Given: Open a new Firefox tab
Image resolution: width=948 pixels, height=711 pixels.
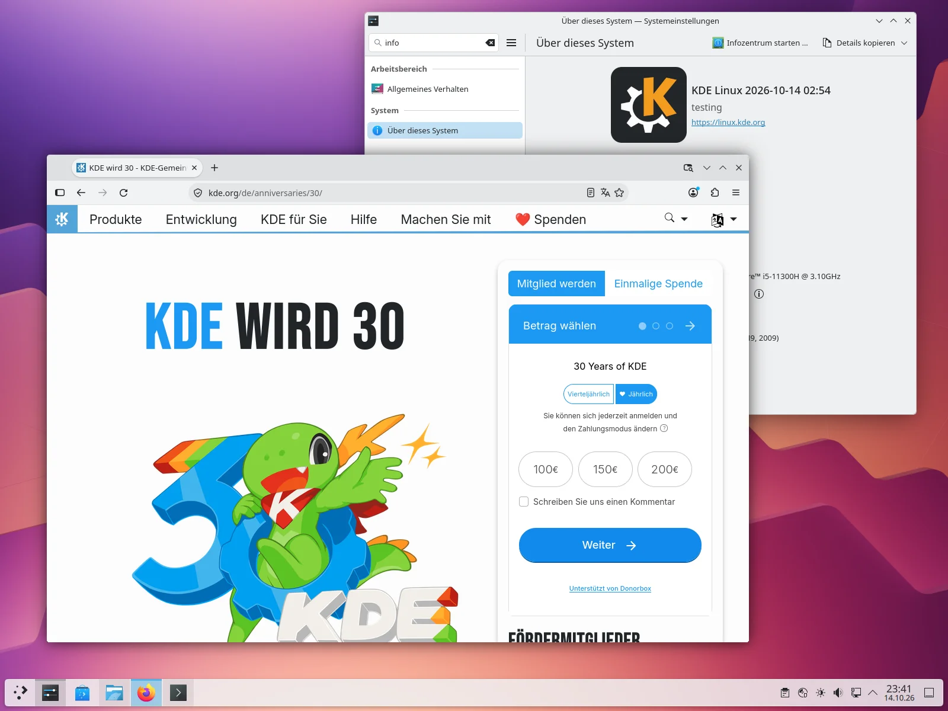Looking at the screenshot, I should coord(214,168).
